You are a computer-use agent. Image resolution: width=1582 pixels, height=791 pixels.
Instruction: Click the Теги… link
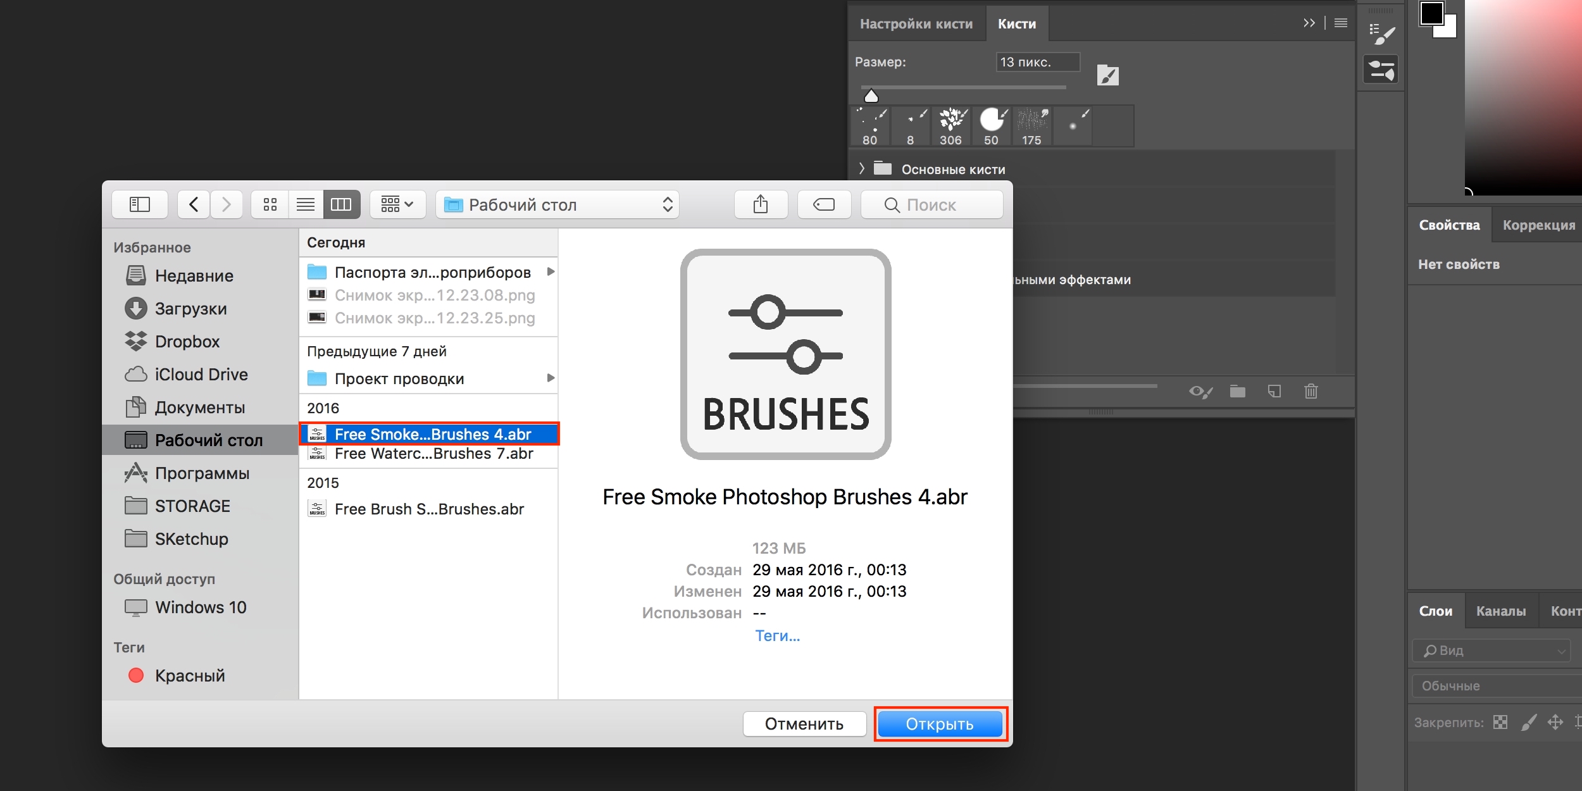[x=777, y=636]
